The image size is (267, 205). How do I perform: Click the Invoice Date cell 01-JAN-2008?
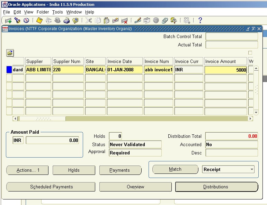[125, 70]
